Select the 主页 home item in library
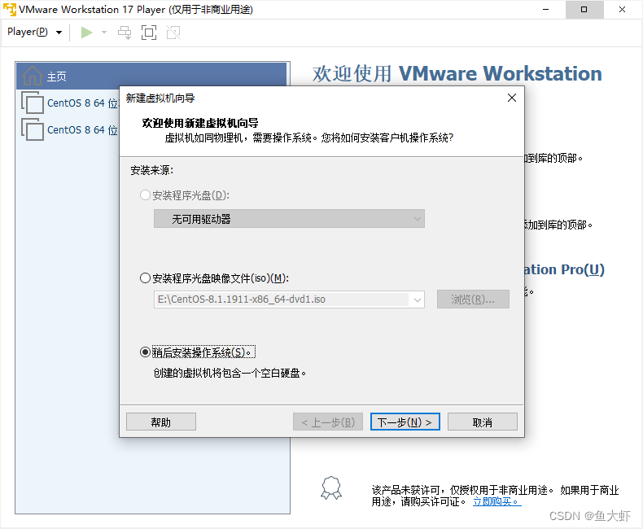The width and height of the screenshot is (643, 529). 151,77
